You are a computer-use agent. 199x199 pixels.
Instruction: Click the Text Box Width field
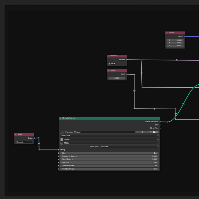coord(110,166)
